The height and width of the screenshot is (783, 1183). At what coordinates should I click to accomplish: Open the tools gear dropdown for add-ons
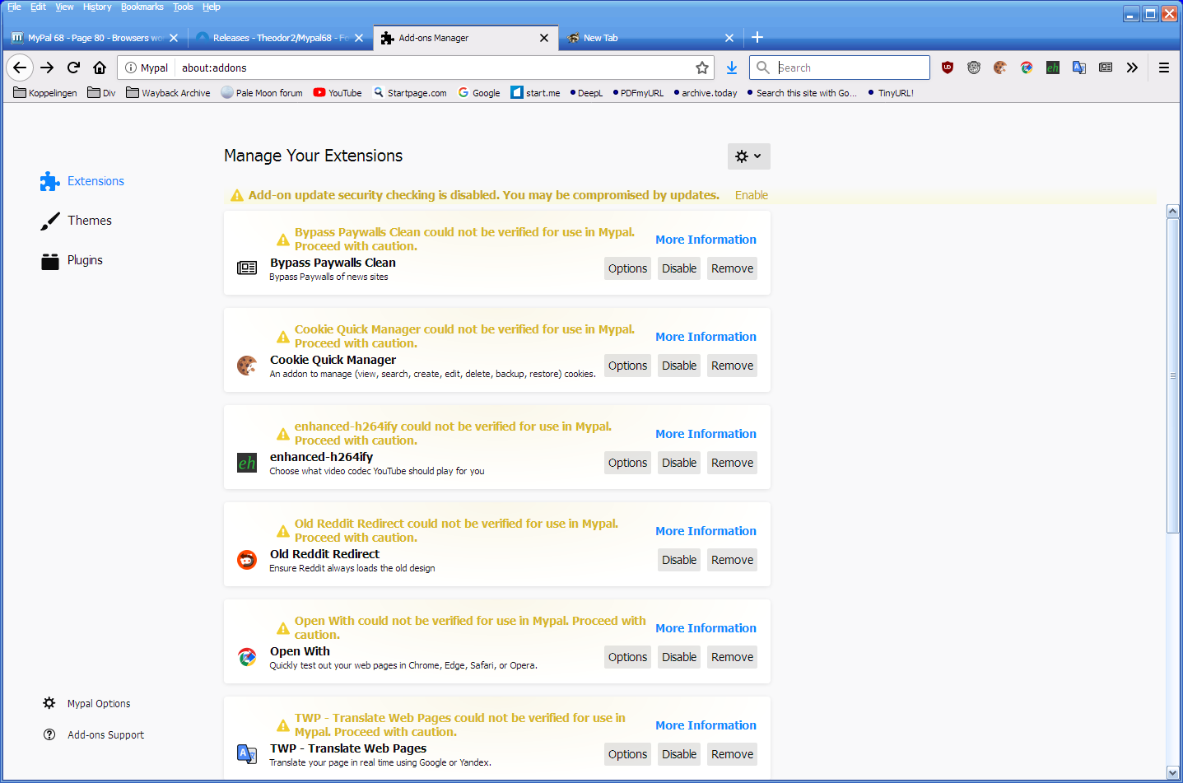pos(749,156)
